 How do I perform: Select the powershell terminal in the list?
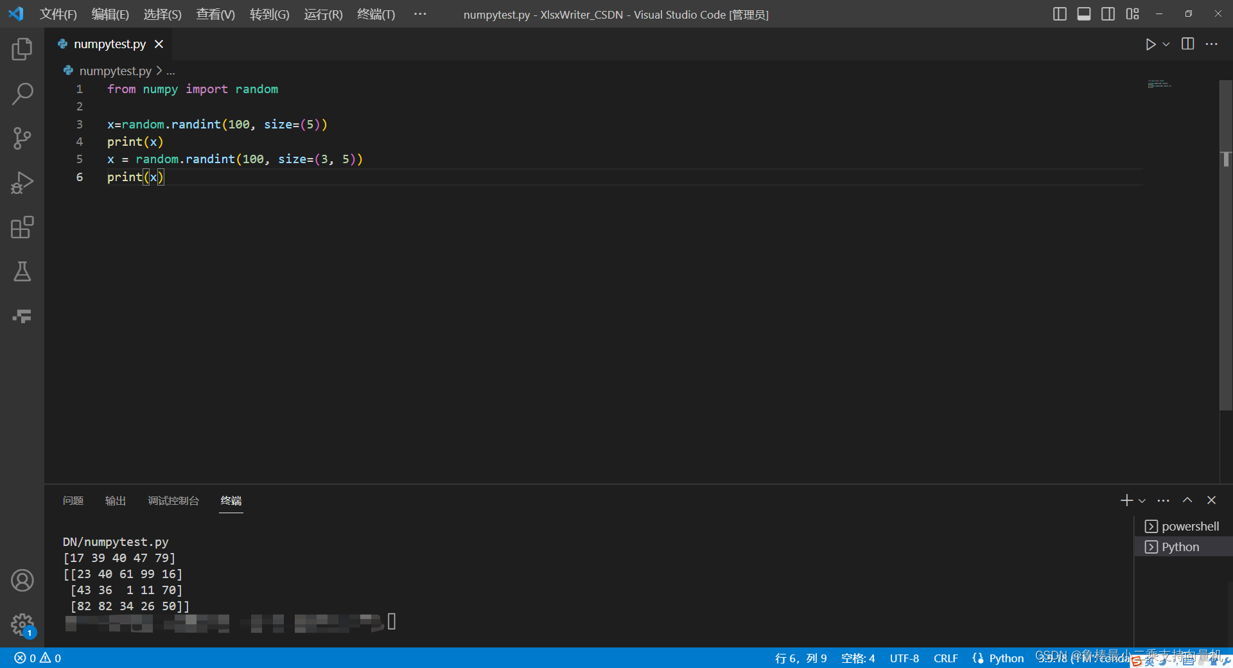[1183, 526]
